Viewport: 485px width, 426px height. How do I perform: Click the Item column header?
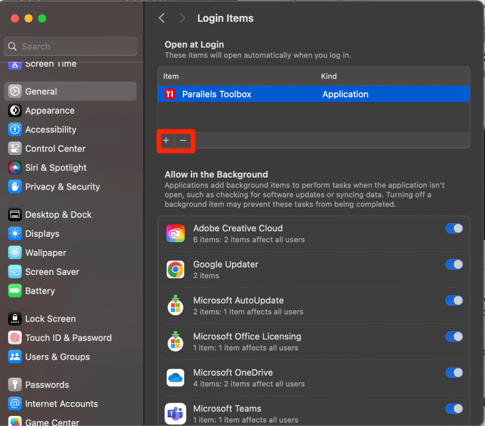171,76
